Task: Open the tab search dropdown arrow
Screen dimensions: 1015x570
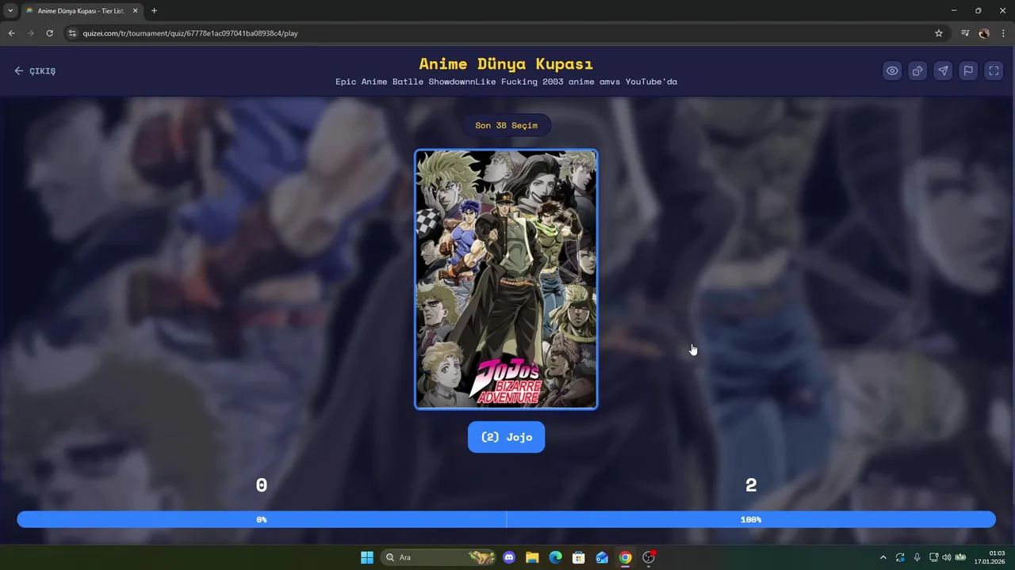Action: tap(10, 11)
